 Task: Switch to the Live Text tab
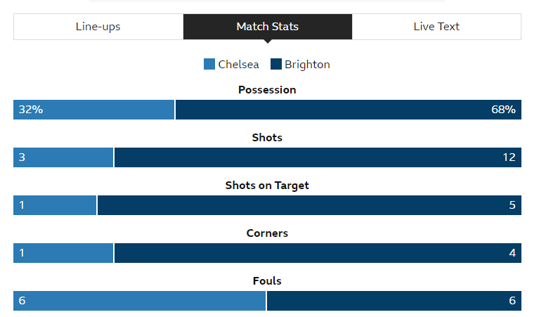click(x=436, y=27)
